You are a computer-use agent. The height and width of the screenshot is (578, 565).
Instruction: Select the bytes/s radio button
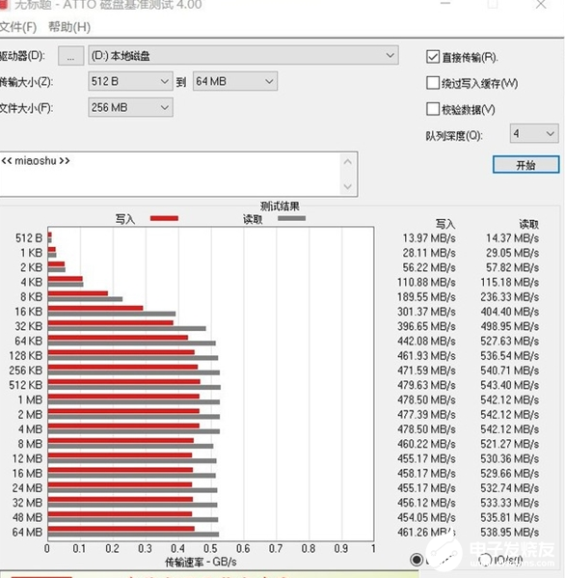coord(417,560)
